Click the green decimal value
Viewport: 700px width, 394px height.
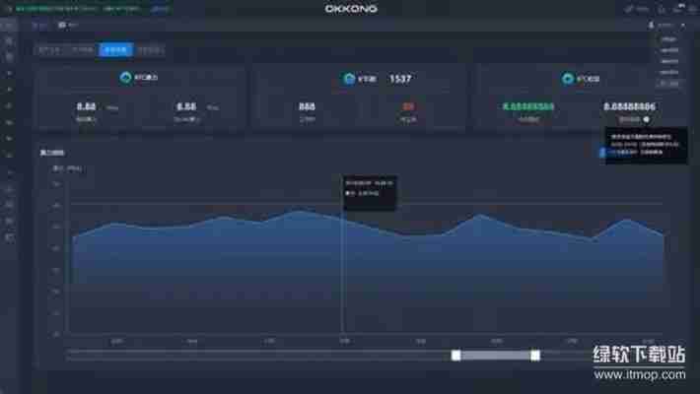(528, 106)
